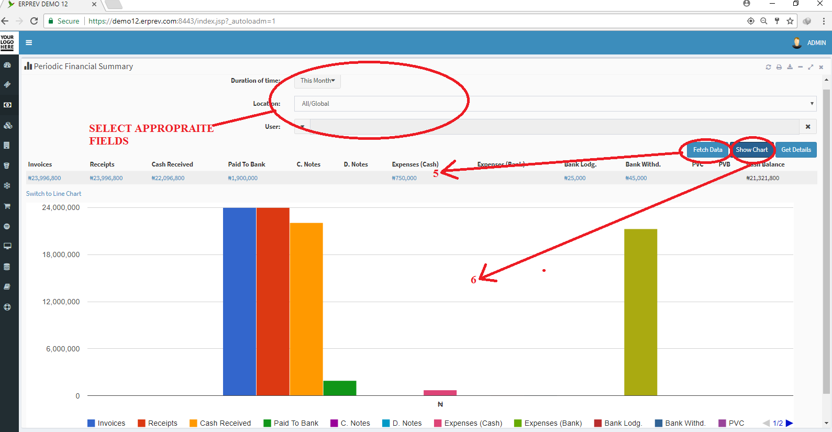832x432 pixels.
Task: Open the snowflake icon in sidebar
Action: click(x=7, y=185)
